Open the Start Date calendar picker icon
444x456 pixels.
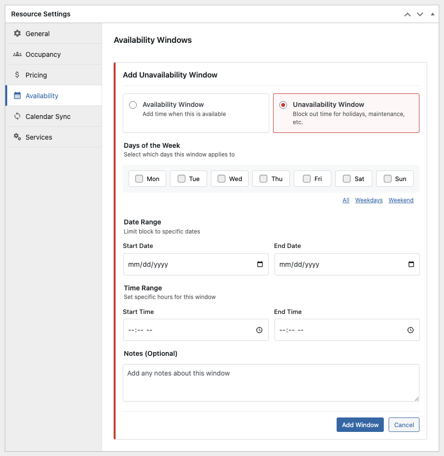pos(260,264)
